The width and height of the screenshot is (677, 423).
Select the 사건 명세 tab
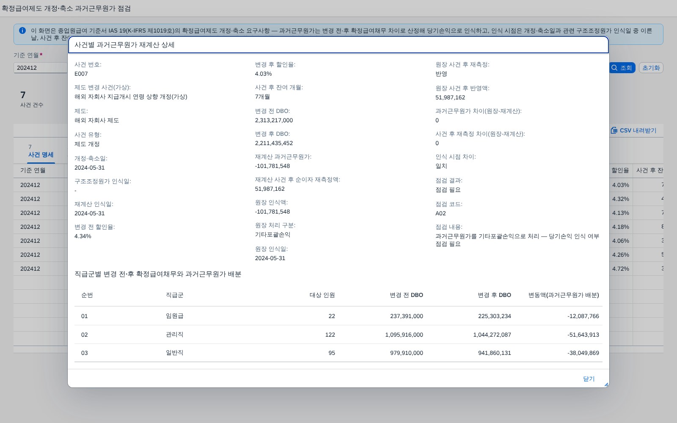(41, 155)
